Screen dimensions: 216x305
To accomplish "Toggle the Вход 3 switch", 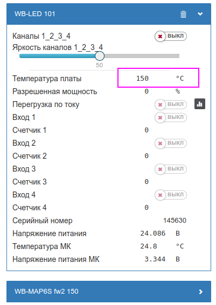I will (x=171, y=169).
